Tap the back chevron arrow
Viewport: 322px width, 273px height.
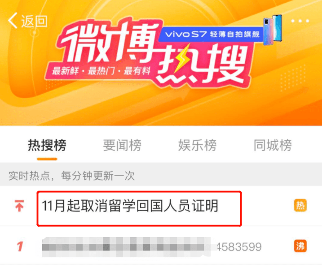tap(12, 21)
